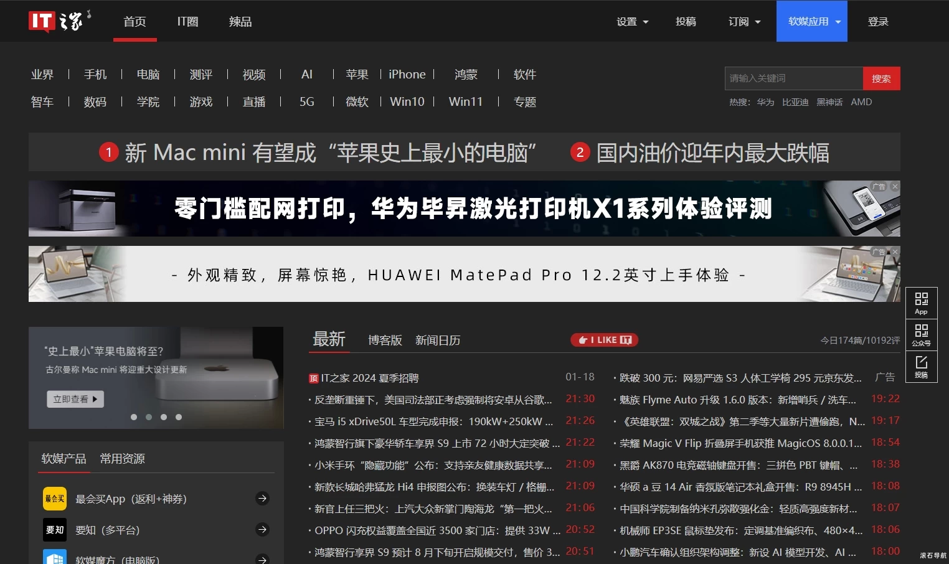Open the iPhone category
Image resolution: width=949 pixels, height=564 pixels.
point(407,74)
